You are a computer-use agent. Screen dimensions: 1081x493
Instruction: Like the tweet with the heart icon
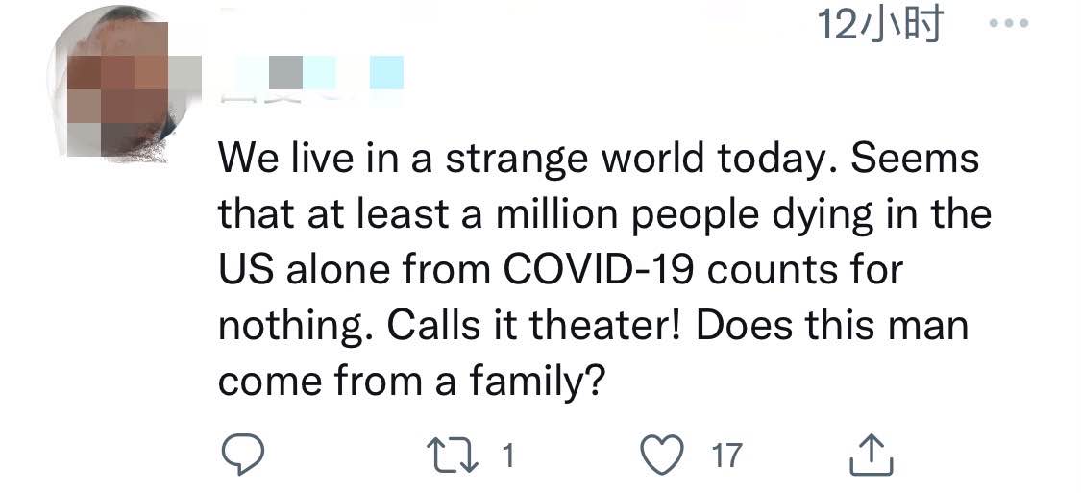pos(662,456)
